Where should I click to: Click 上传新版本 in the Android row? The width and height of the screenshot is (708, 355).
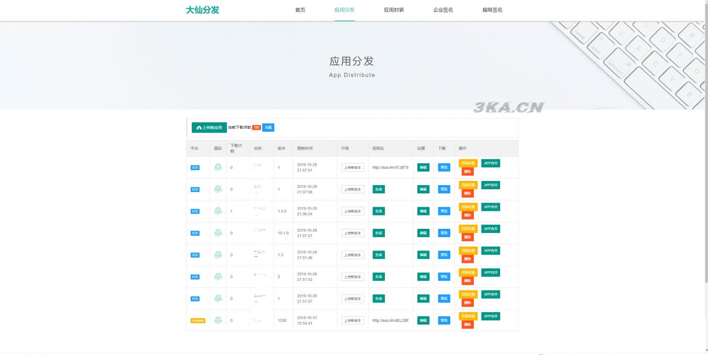click(x=353, y=320)
